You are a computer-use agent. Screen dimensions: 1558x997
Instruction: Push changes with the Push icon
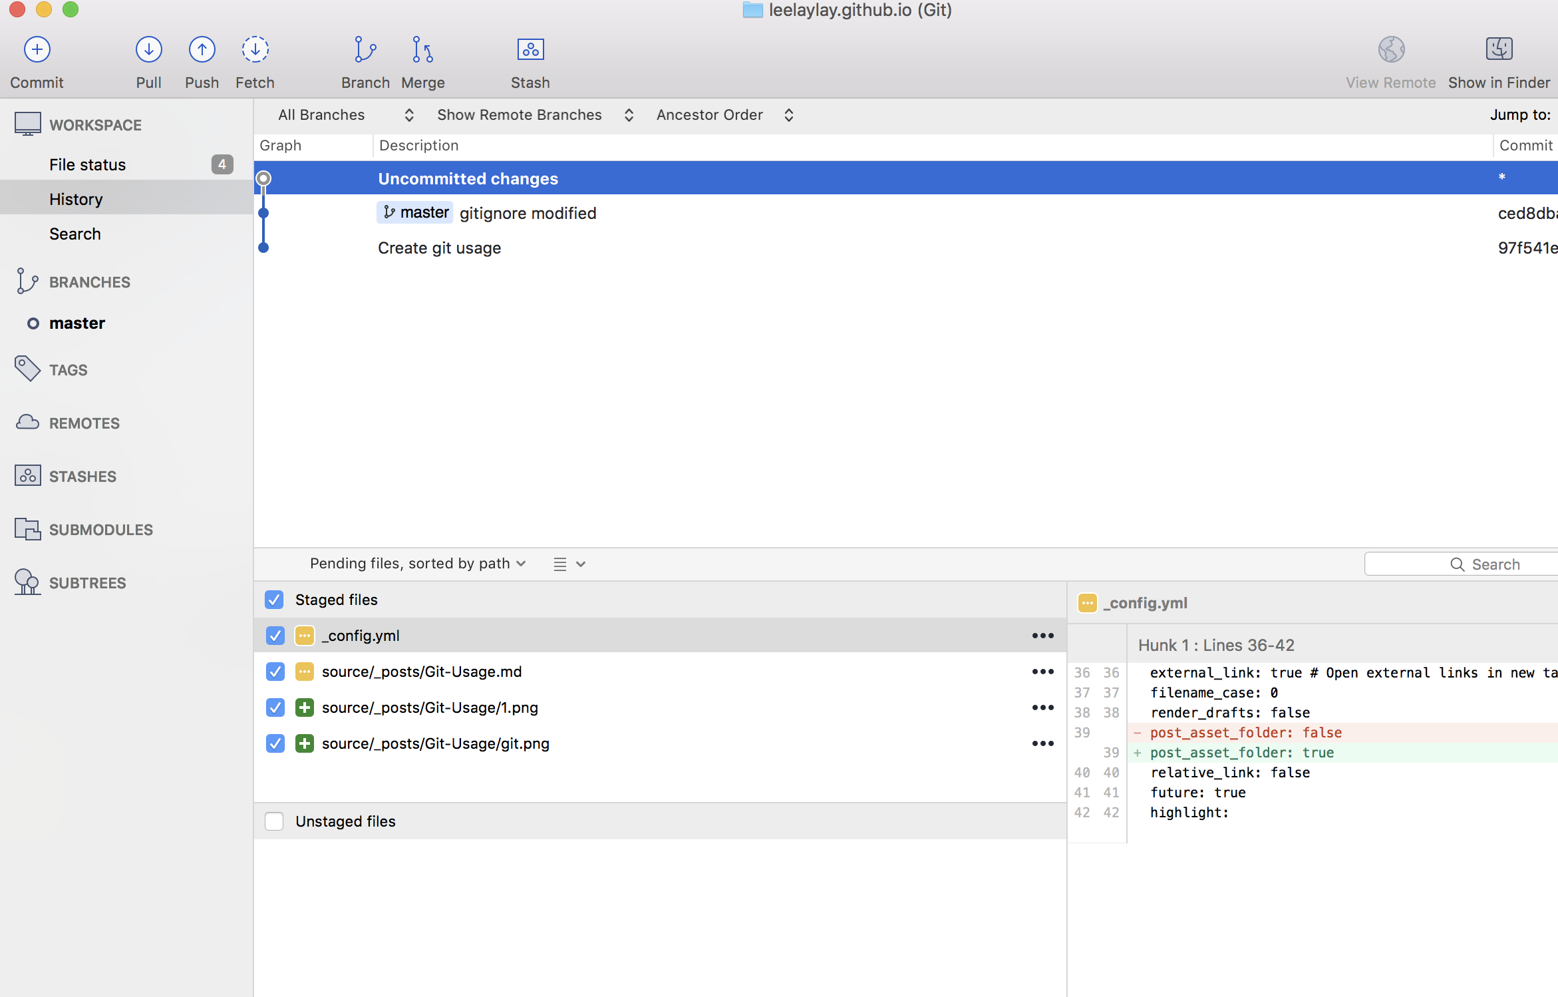(202, 50)
